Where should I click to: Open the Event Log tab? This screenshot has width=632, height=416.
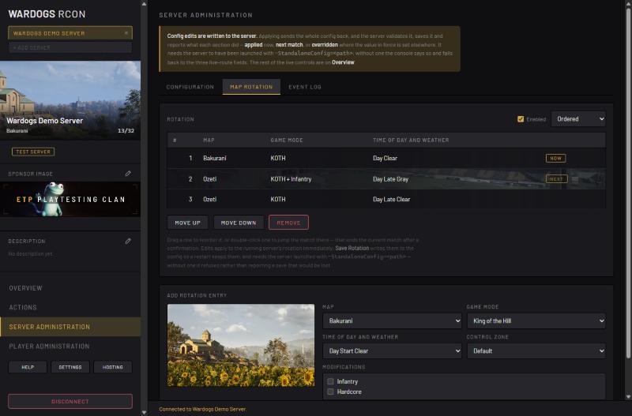pos(305,87)
